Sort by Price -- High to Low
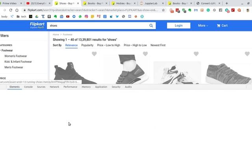252x142 pixels. click(x=135, y=45)
